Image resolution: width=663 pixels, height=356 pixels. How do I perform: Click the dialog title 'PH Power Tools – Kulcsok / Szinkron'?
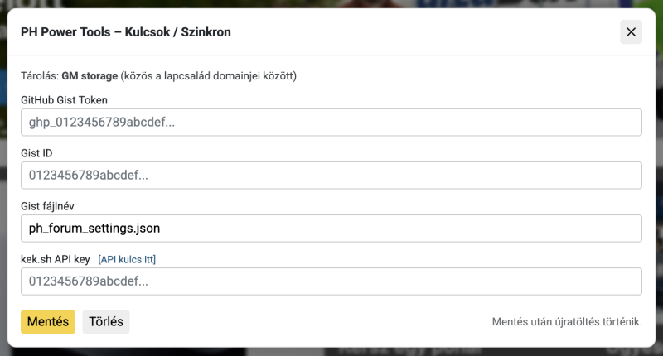(x=126, y=32)
